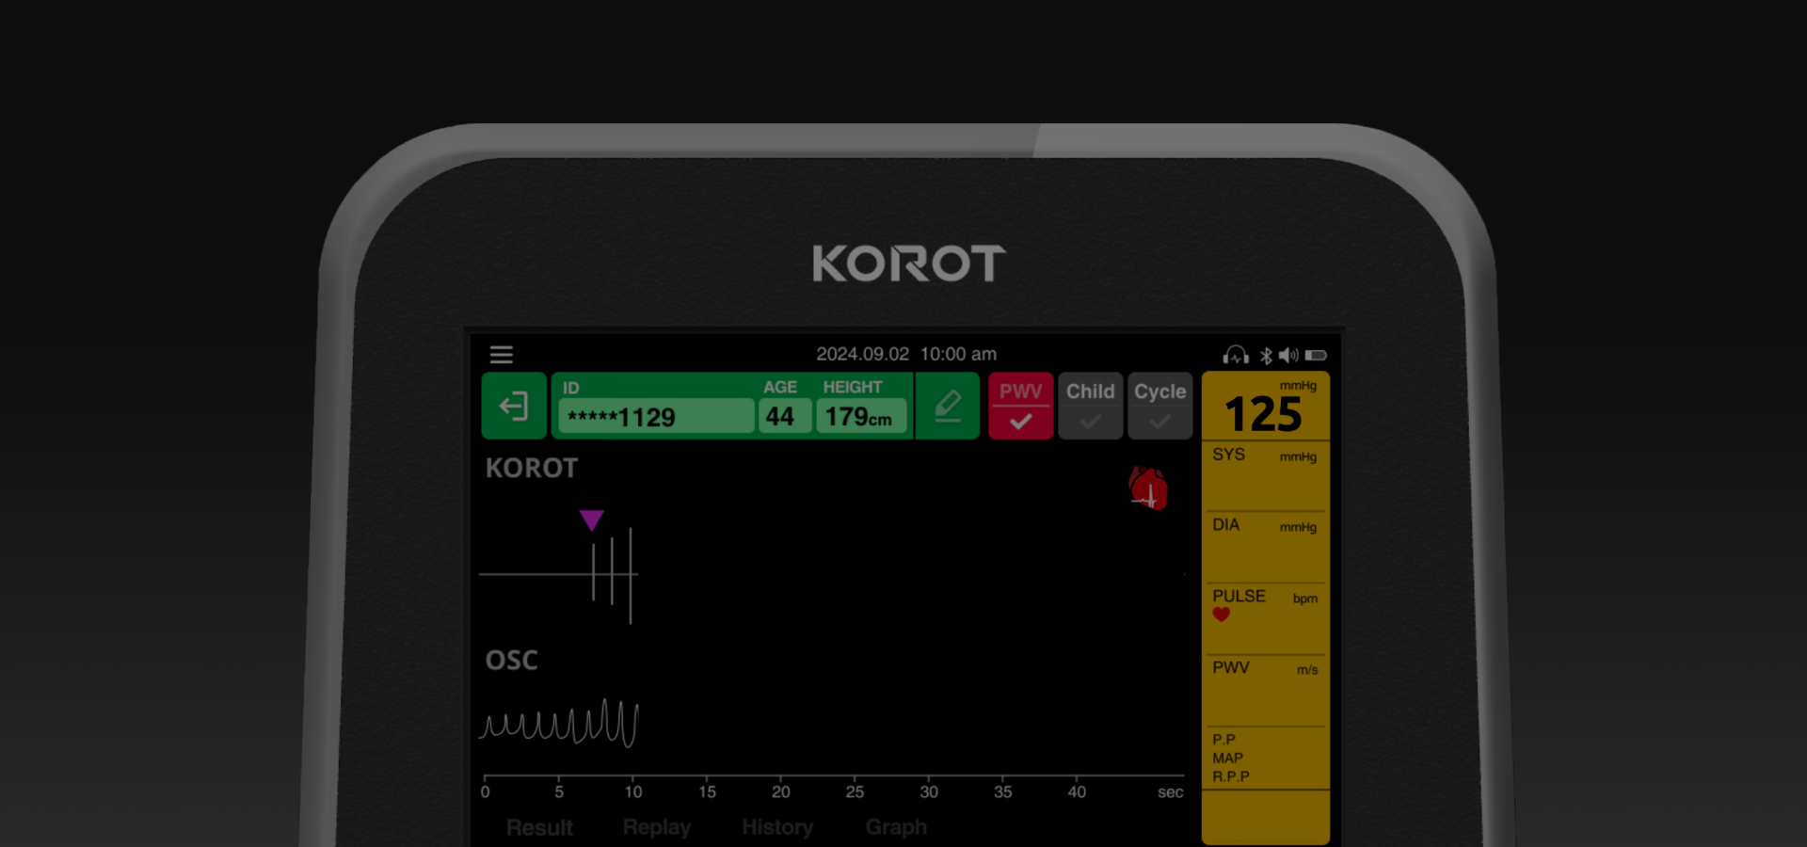
Task: Tap the P.P label
Action: (x=1223, y=740)
